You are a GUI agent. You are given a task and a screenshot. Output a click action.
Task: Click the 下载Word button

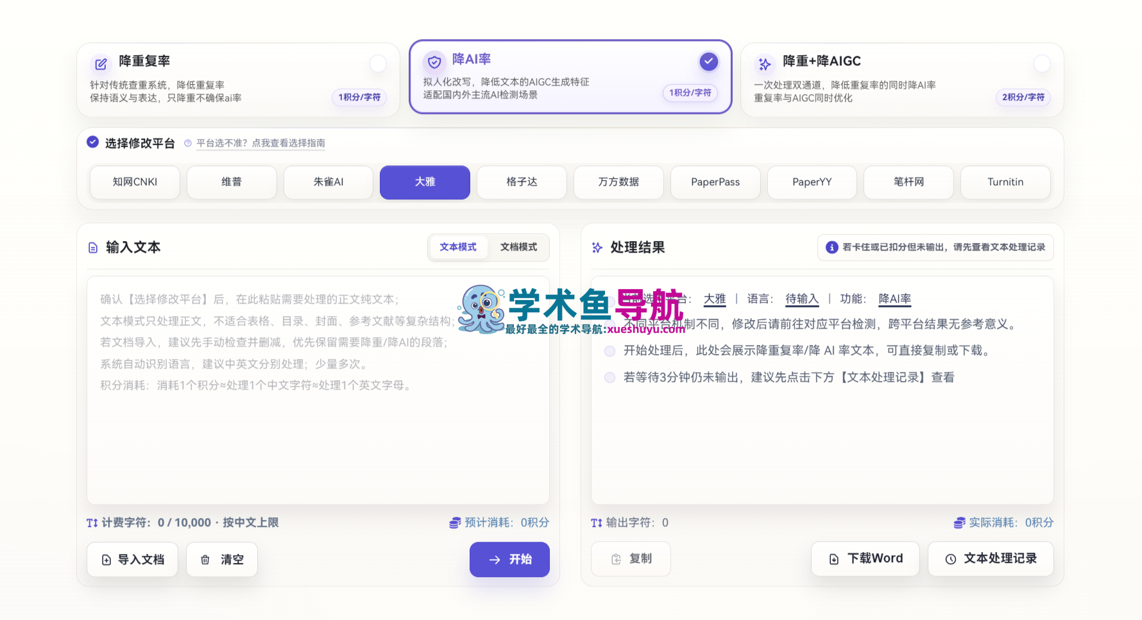click(865, 559)
